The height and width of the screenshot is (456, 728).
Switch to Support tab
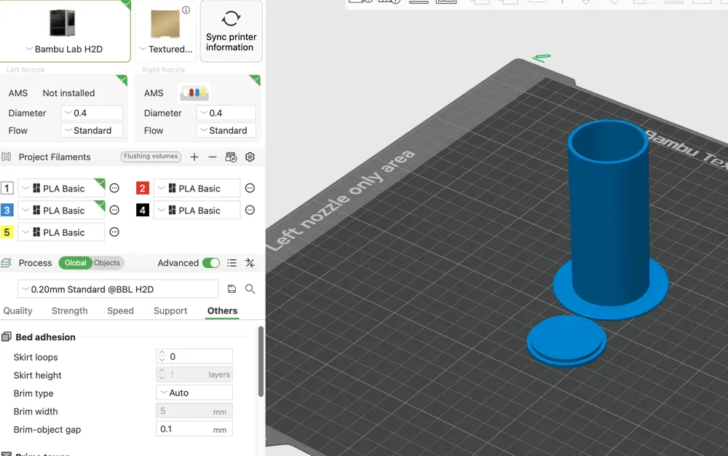(170, 310)
